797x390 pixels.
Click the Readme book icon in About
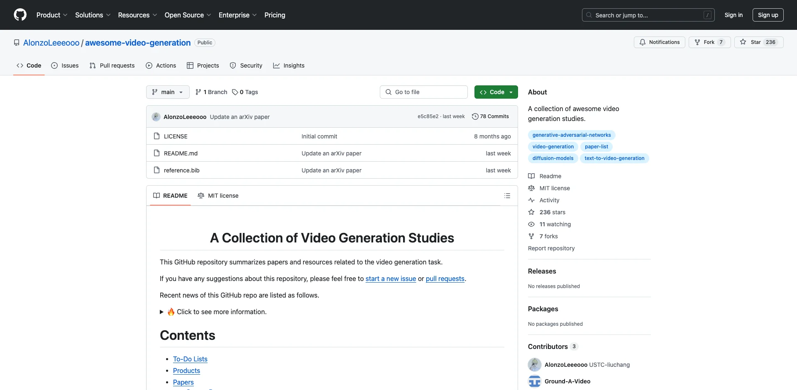[531, 176]
